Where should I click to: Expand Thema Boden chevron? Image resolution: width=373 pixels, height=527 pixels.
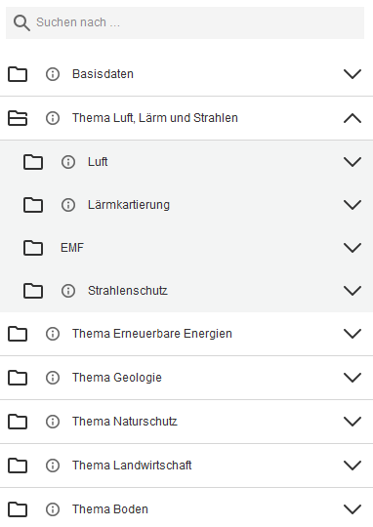coord(352,509)
